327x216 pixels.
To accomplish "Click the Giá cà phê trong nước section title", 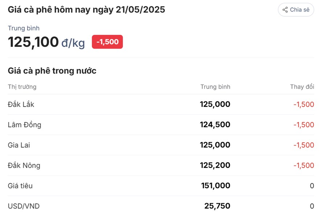I will (x=51, y=70).
